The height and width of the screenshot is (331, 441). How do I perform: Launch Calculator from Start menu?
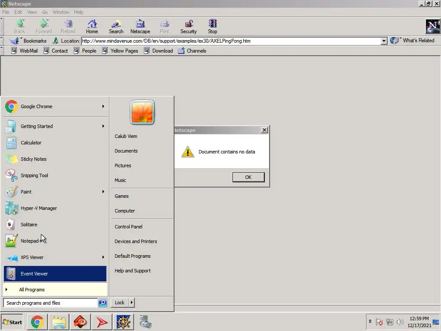pyautogui.click(x=55, y=143)
